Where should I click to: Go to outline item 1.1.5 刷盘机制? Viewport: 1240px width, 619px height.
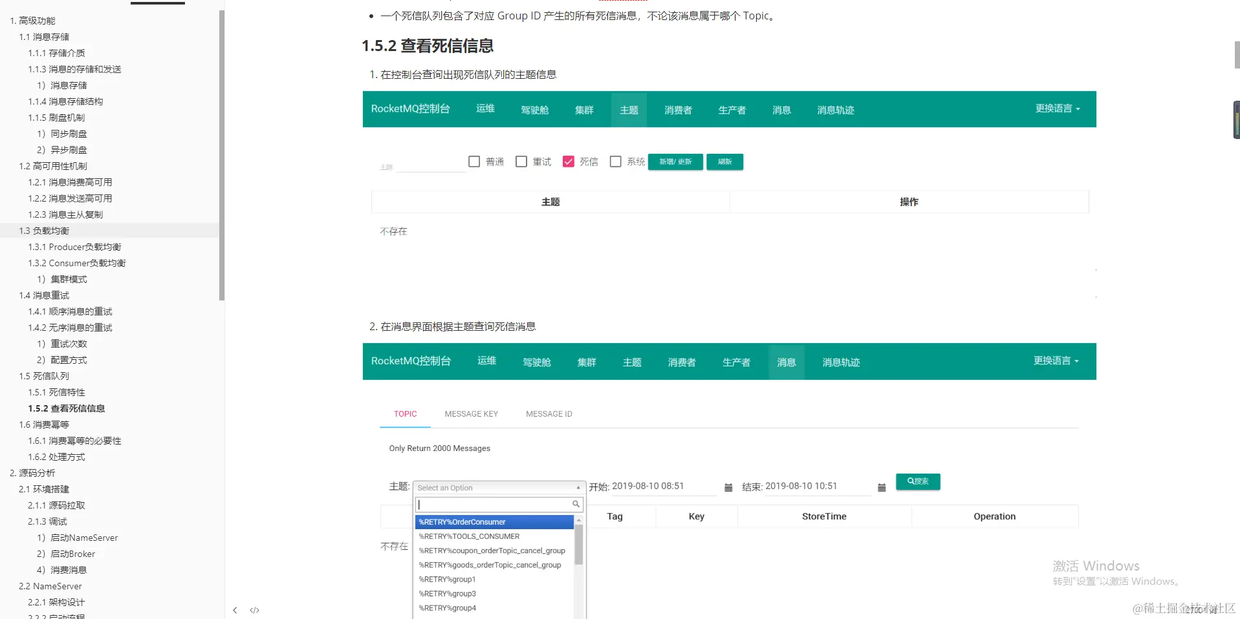[56, 118]
